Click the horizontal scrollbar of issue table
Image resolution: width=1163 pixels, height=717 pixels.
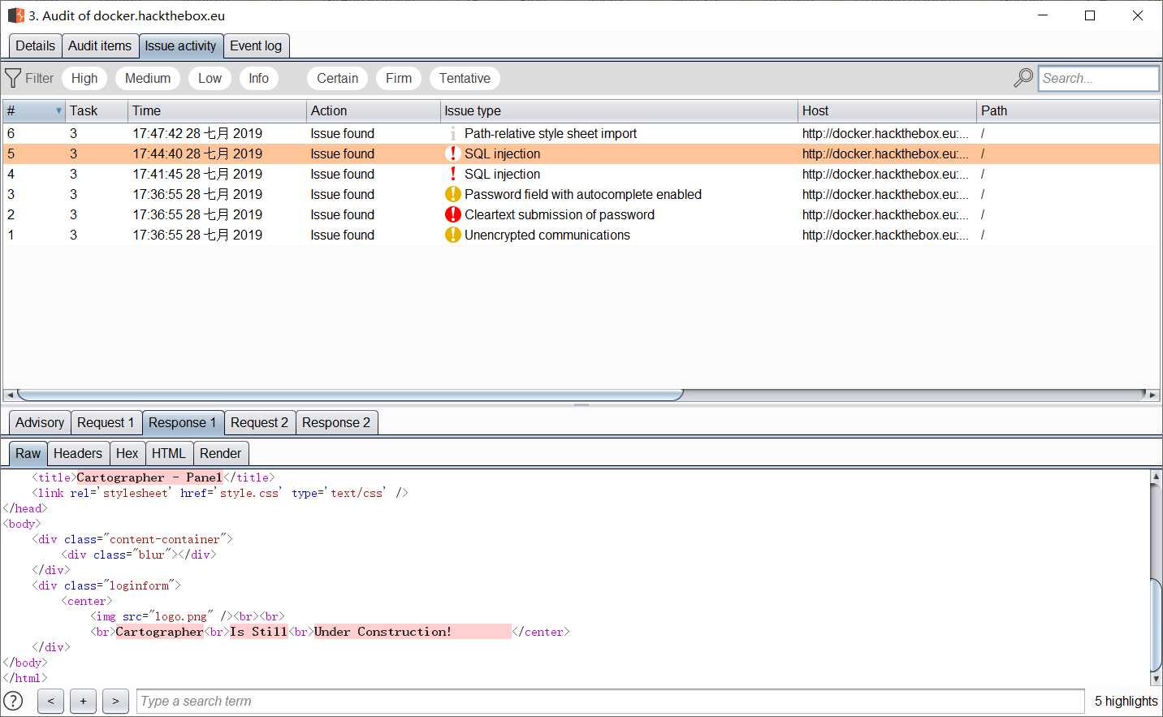[x=350, y=395]
